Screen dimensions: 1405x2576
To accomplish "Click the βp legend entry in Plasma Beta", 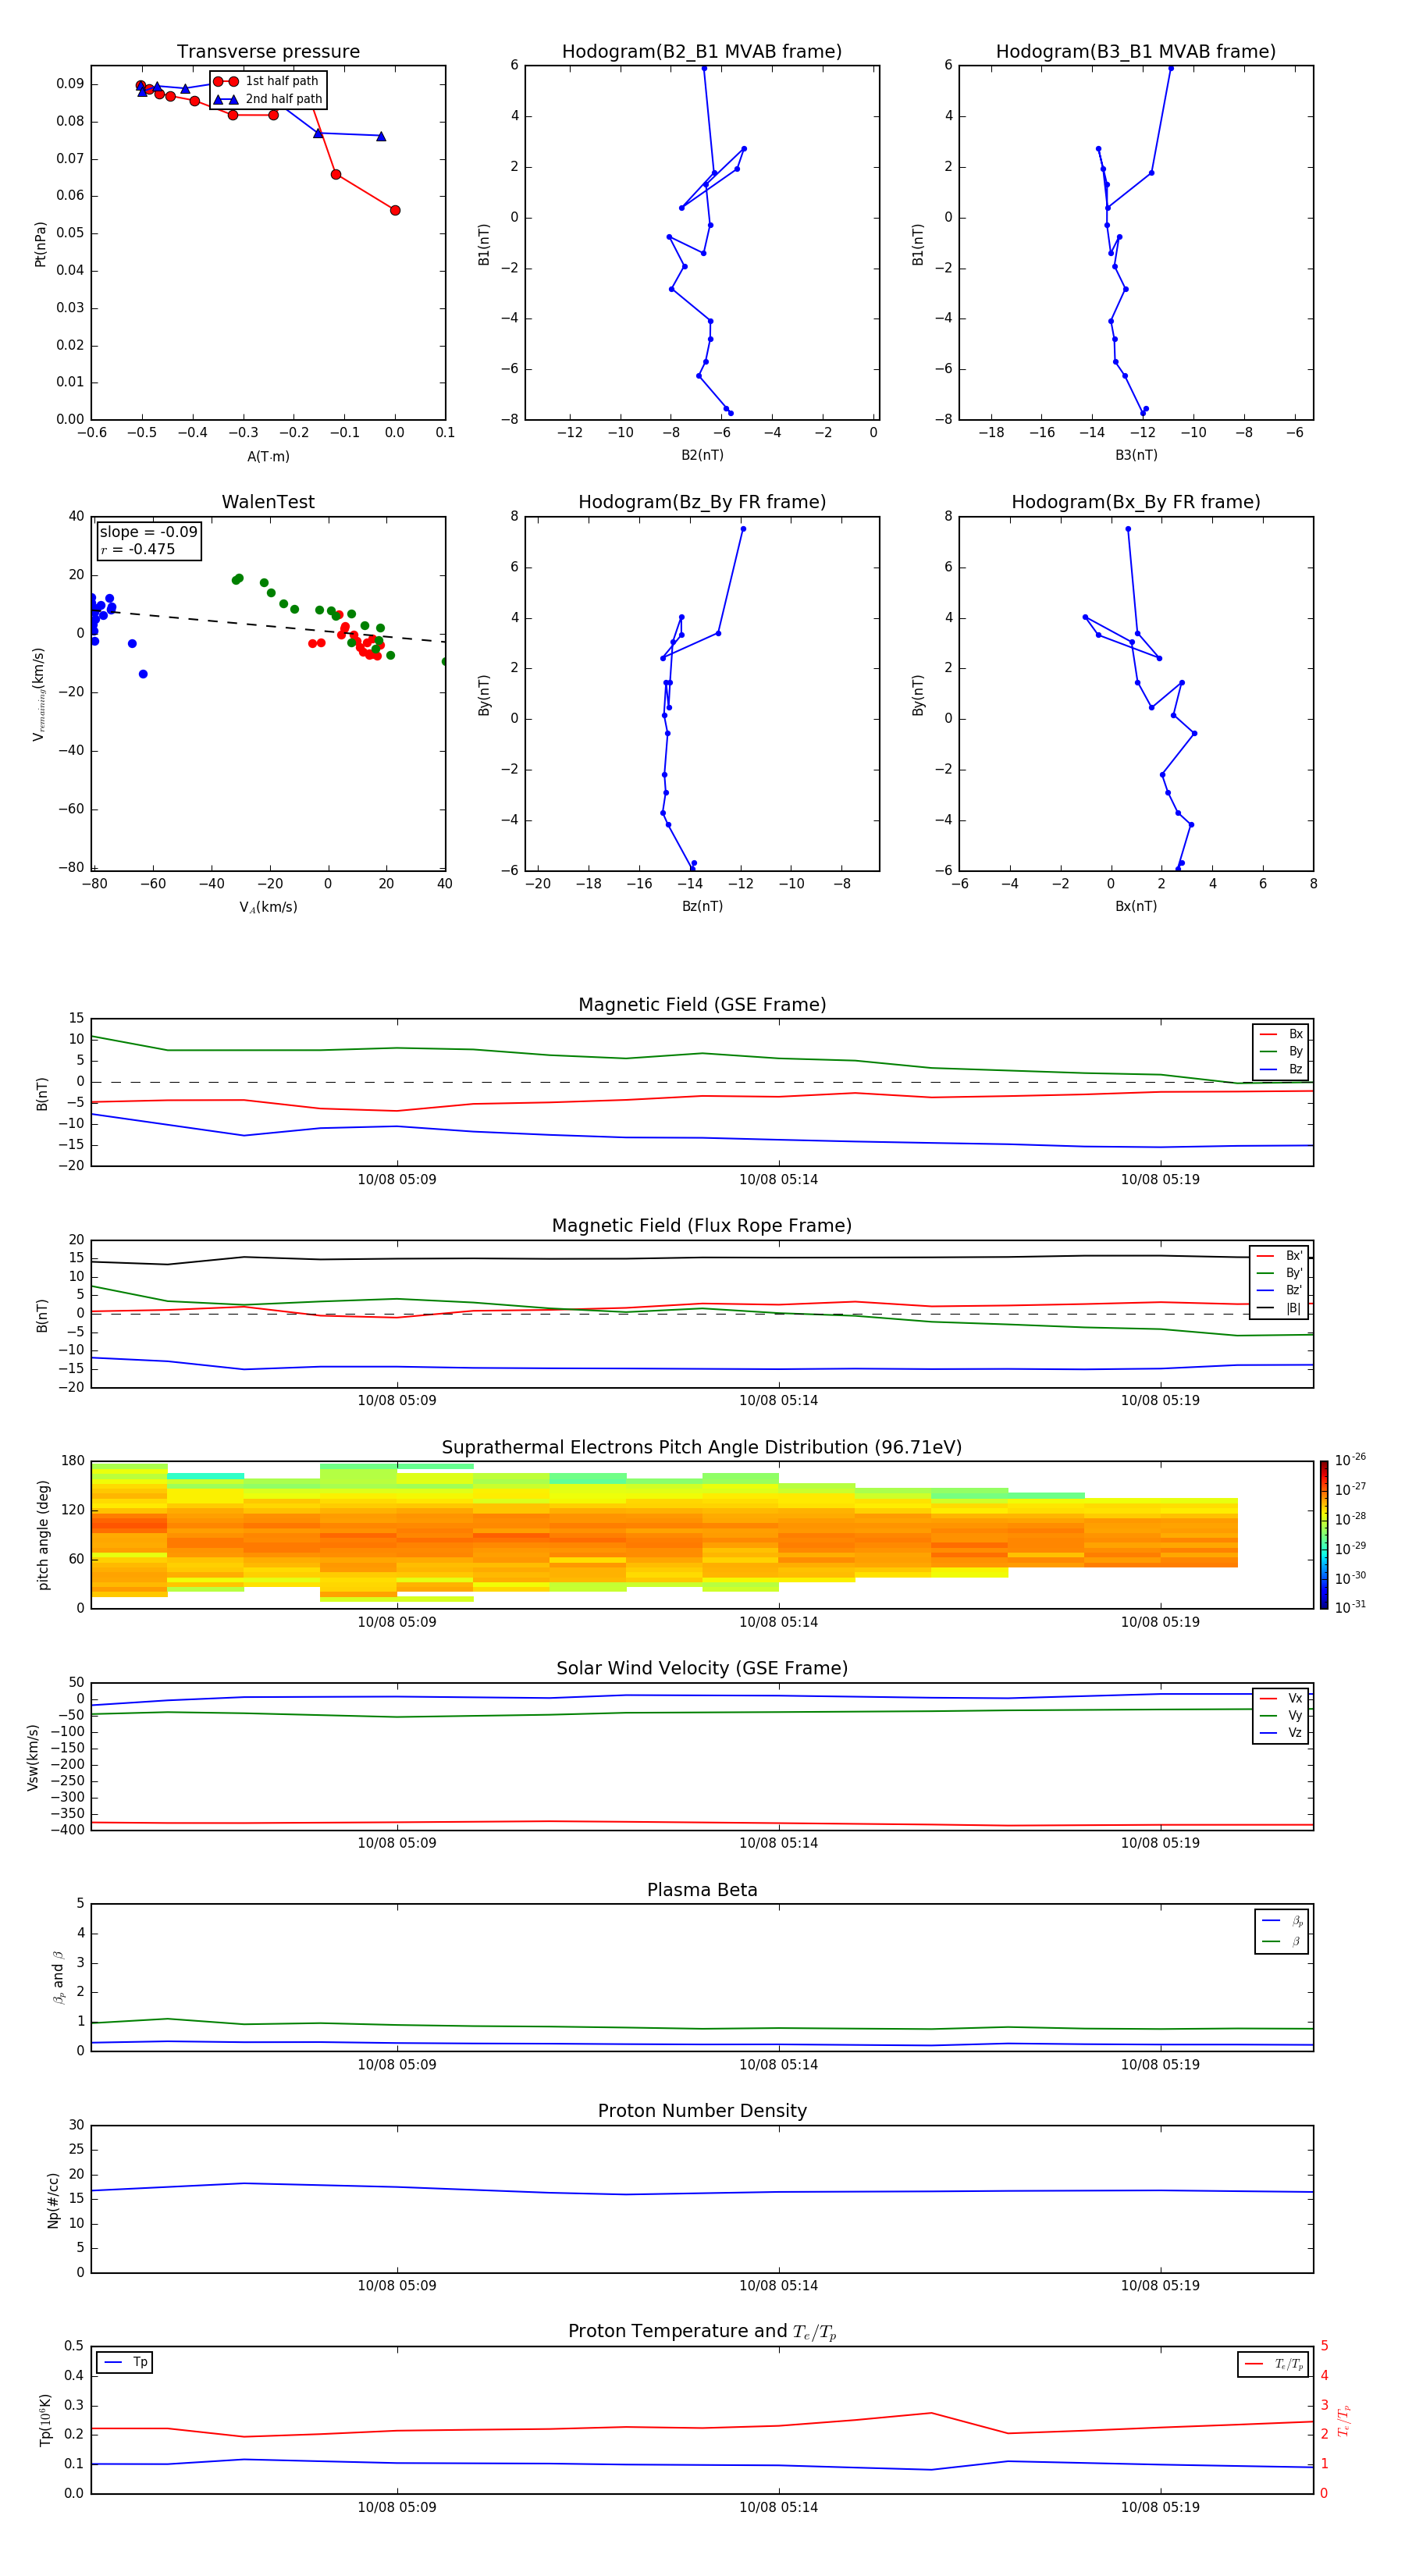I will tap(1282, 1920).
